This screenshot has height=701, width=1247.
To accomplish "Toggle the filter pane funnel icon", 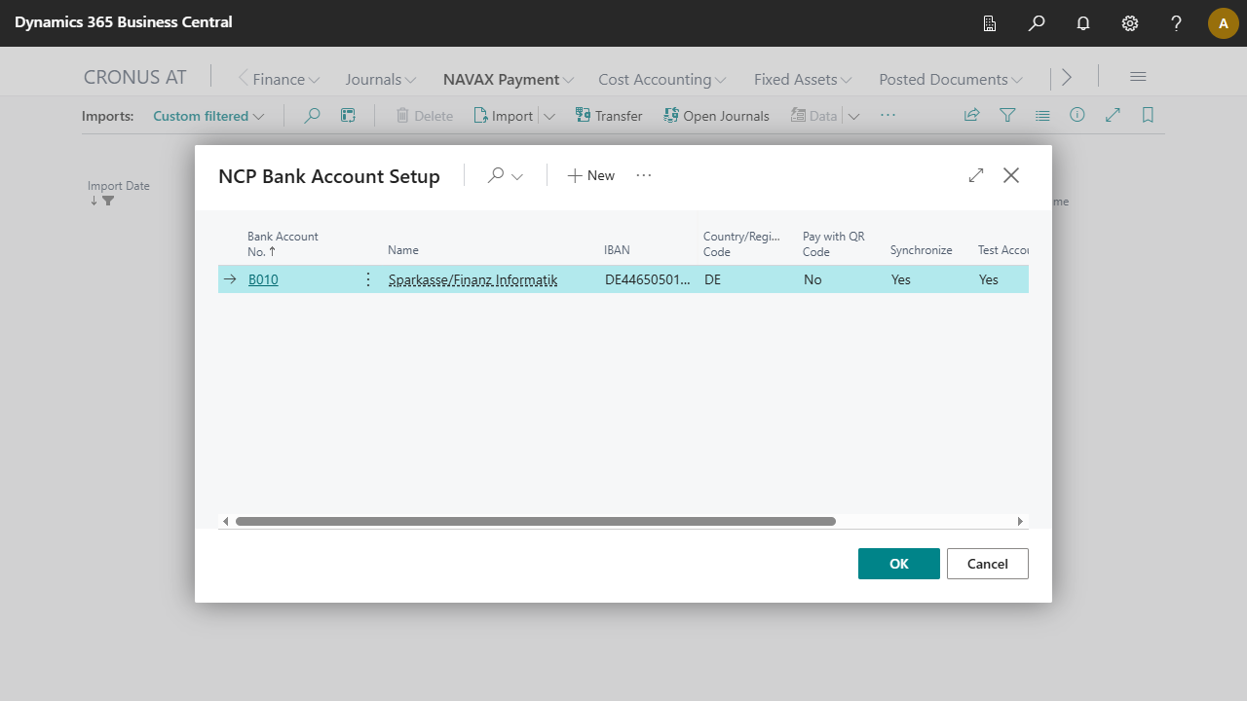I will point(1007,115).
